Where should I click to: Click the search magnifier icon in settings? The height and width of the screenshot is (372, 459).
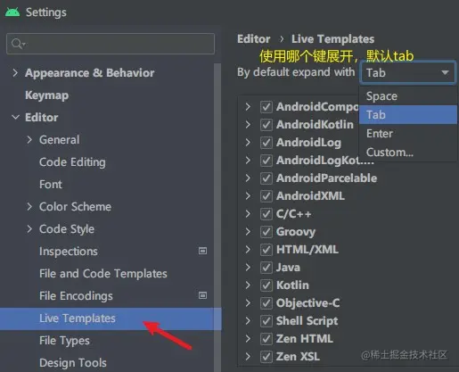pos(18,44)
